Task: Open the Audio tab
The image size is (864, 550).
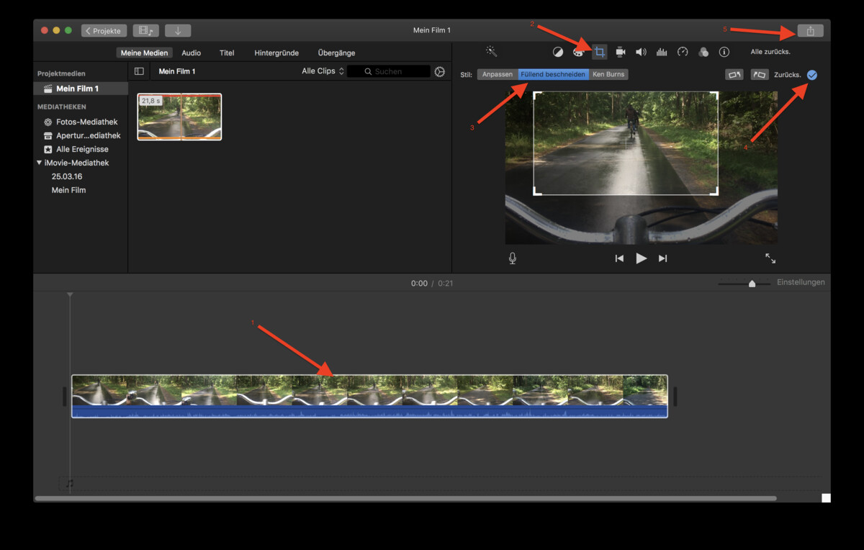Action: 191,52
